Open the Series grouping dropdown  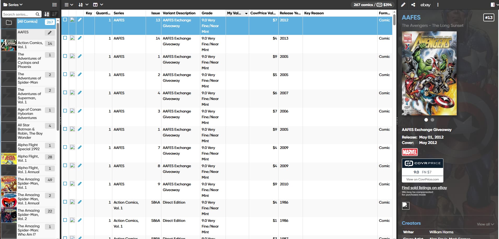pyautogui.click(x=13, y=5)
